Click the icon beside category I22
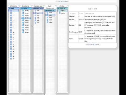 tap(35, 16)
